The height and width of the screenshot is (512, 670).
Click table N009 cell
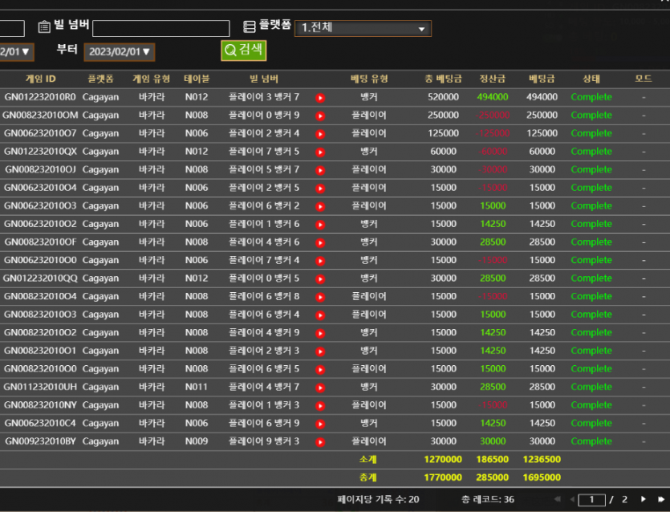pyautogui.click(x=196, y=441)
